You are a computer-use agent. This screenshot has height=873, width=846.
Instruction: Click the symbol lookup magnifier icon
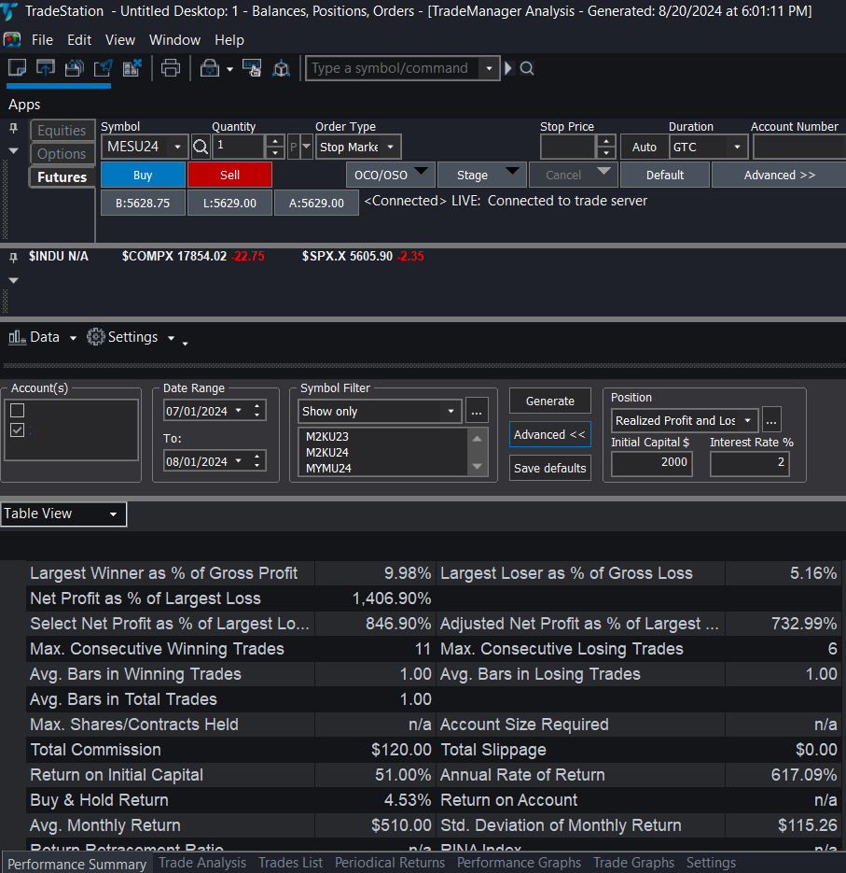click(x=201, y=147)
